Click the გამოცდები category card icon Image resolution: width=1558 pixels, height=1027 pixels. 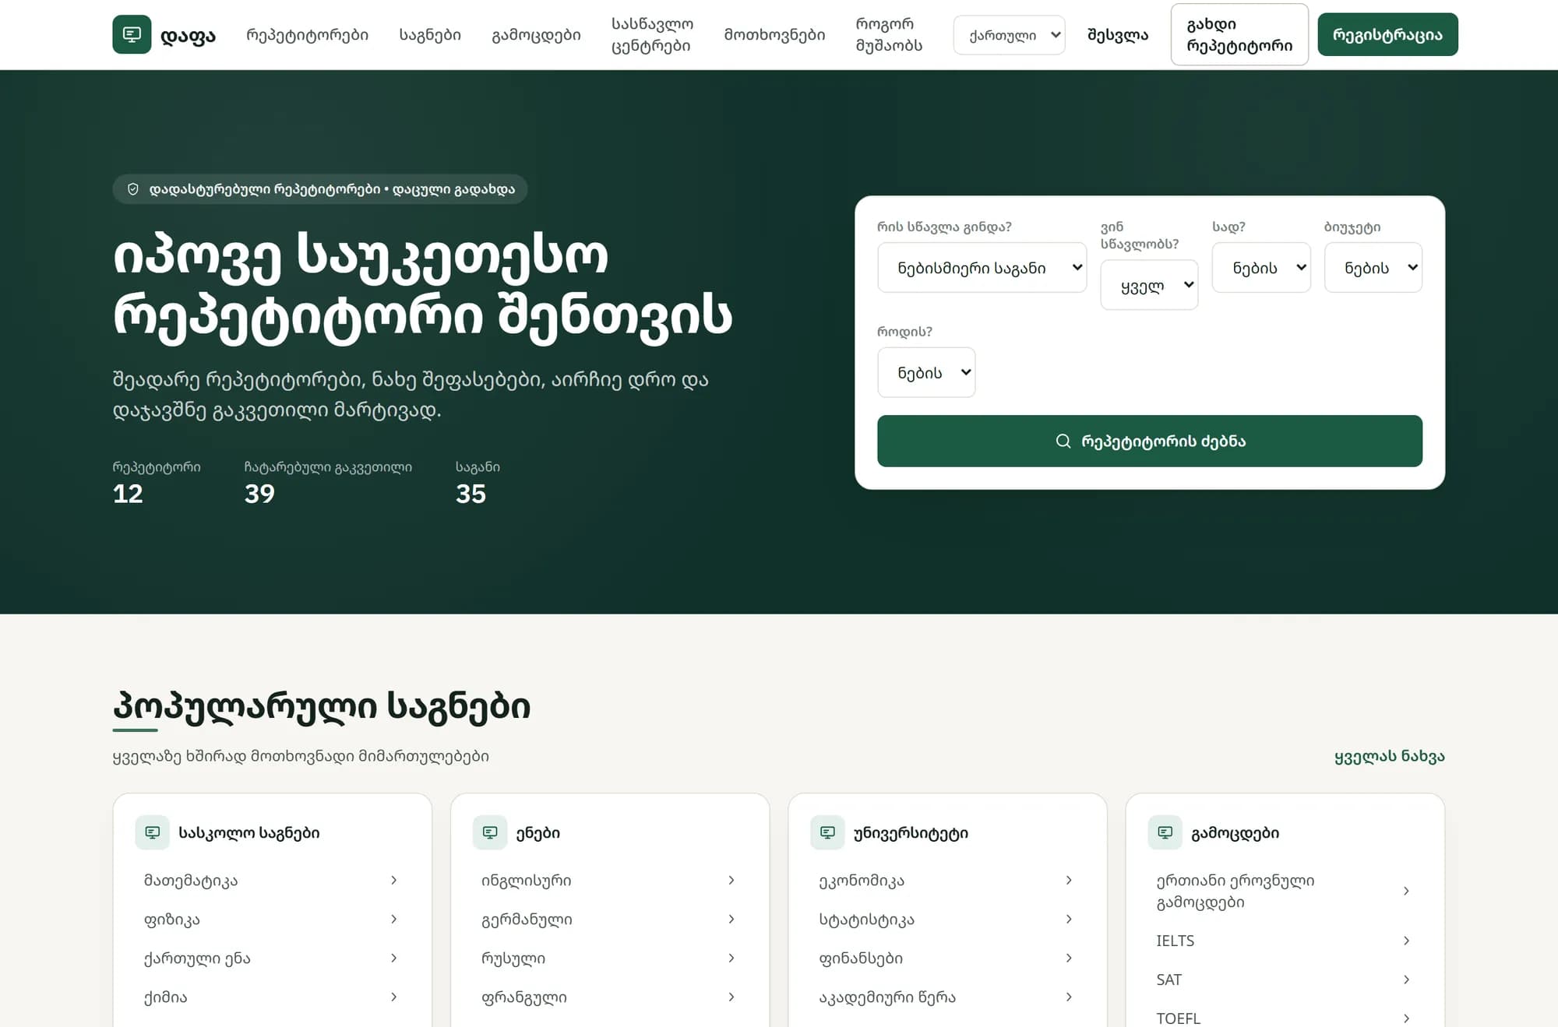point(1165,832)
